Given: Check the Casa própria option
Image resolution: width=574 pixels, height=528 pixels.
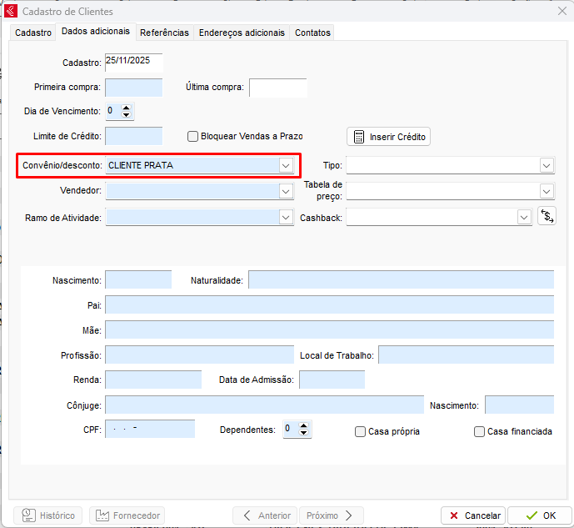Looking at the screenshot, I should [361, 431].
